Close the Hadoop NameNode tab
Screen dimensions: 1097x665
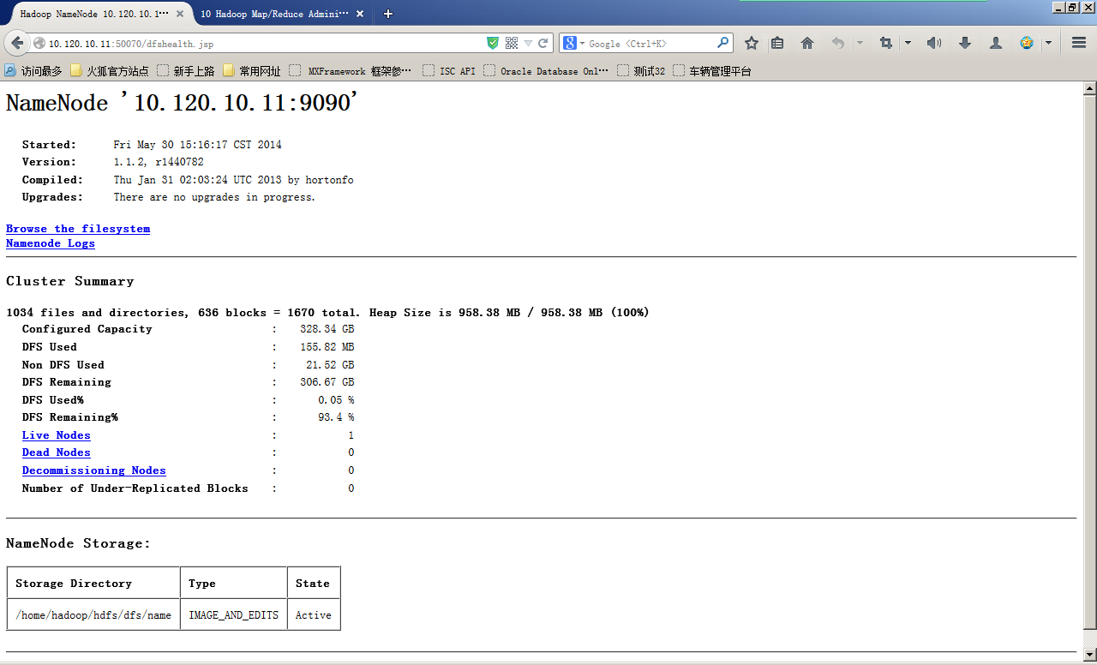click(x=180, y=14)
